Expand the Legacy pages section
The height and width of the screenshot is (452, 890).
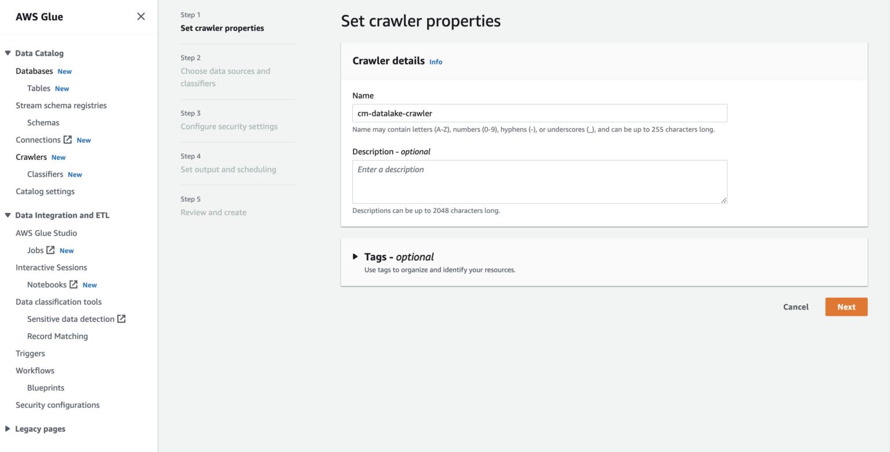pos(8,428)
